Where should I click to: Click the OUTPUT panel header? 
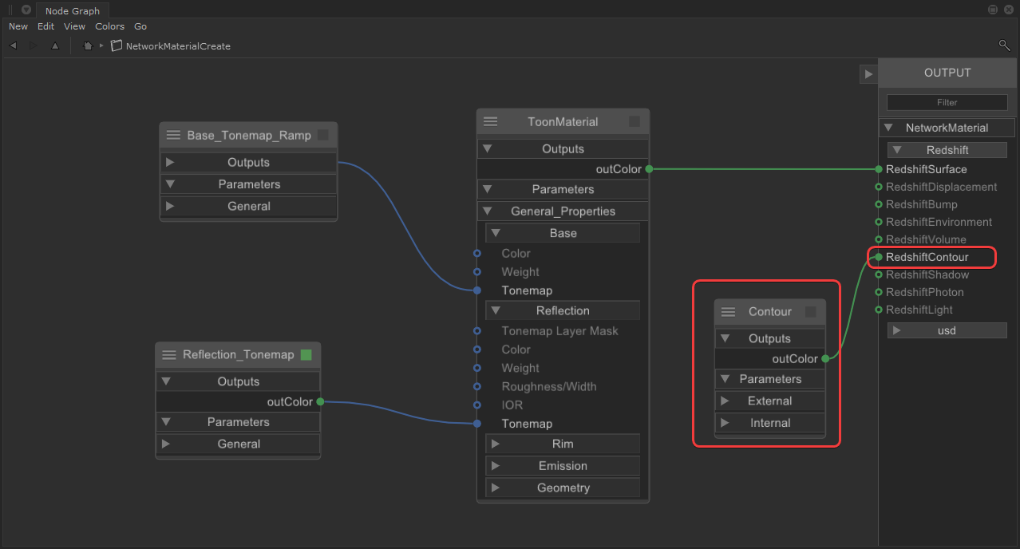947,73
